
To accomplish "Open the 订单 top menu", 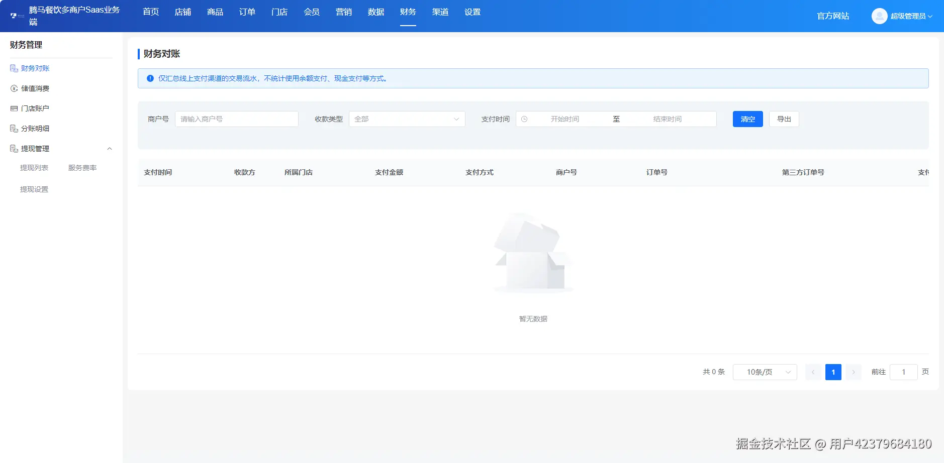I will [x=247, y=12].
